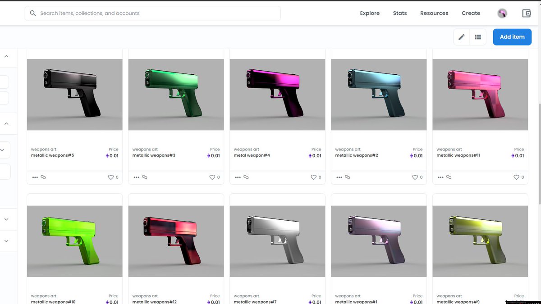Open metallic weapons#11 pink gun thumbnail
The width and height of the screenshot is (541, 304).
tap(481, 95)
